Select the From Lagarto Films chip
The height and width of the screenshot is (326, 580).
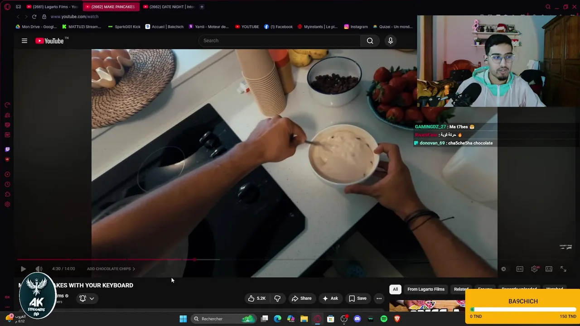pyautogui.click(x=426, y=289)
